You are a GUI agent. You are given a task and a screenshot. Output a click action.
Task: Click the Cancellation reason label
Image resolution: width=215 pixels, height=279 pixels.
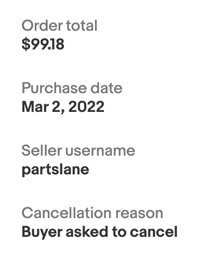click(x=92, y=213)
